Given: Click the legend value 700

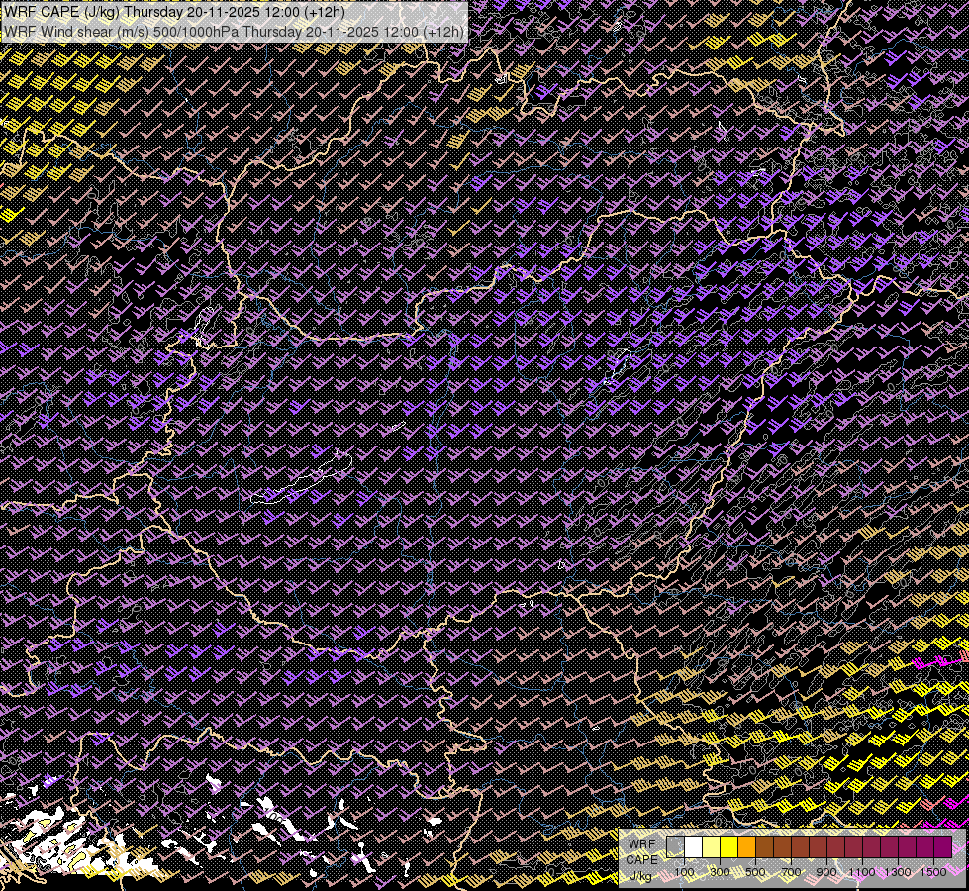Looking at the screenshot, I should point(791,872).
